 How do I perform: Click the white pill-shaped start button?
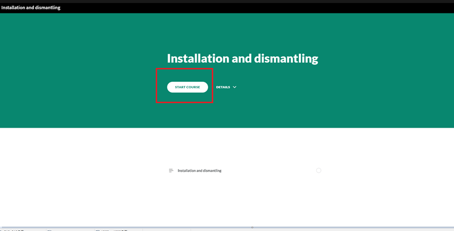tap(187, 87)
